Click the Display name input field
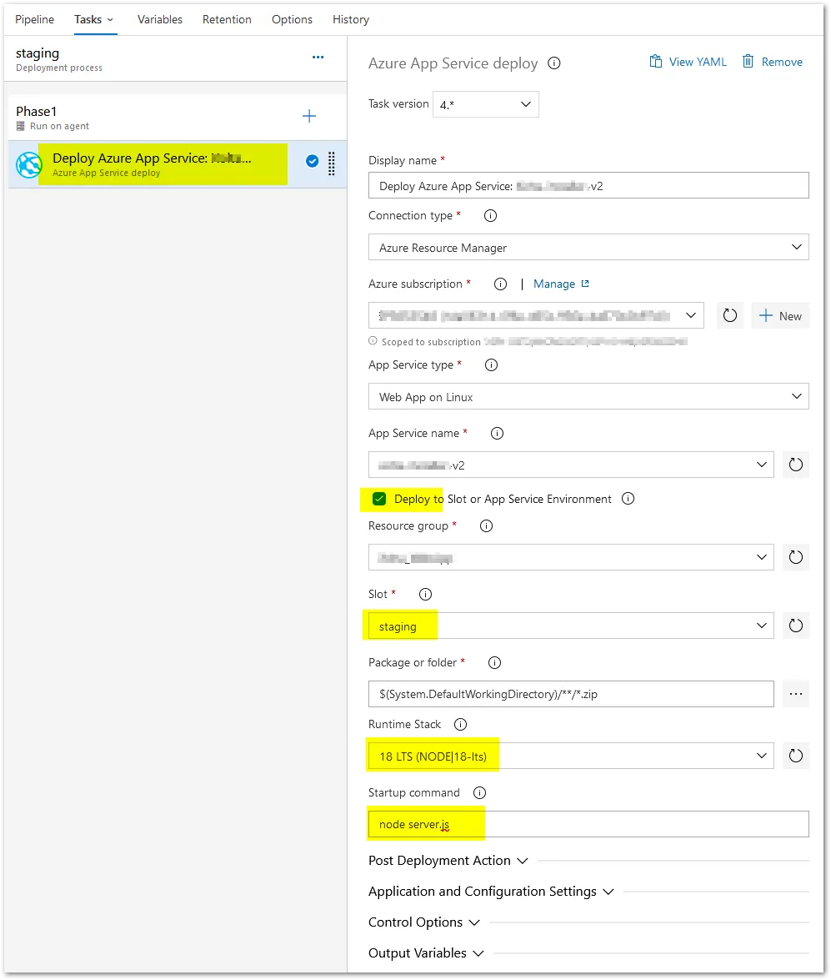The width and height of the screenshot is (831, 980). click(588, 186)
